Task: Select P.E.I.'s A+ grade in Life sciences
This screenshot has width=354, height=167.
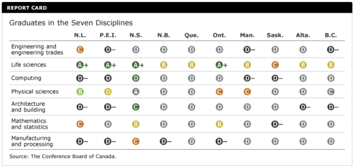Action: click(x=108, y=65)
